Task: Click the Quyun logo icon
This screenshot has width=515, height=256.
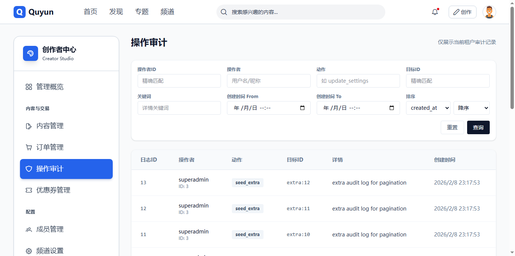Action: pos(19,12)
